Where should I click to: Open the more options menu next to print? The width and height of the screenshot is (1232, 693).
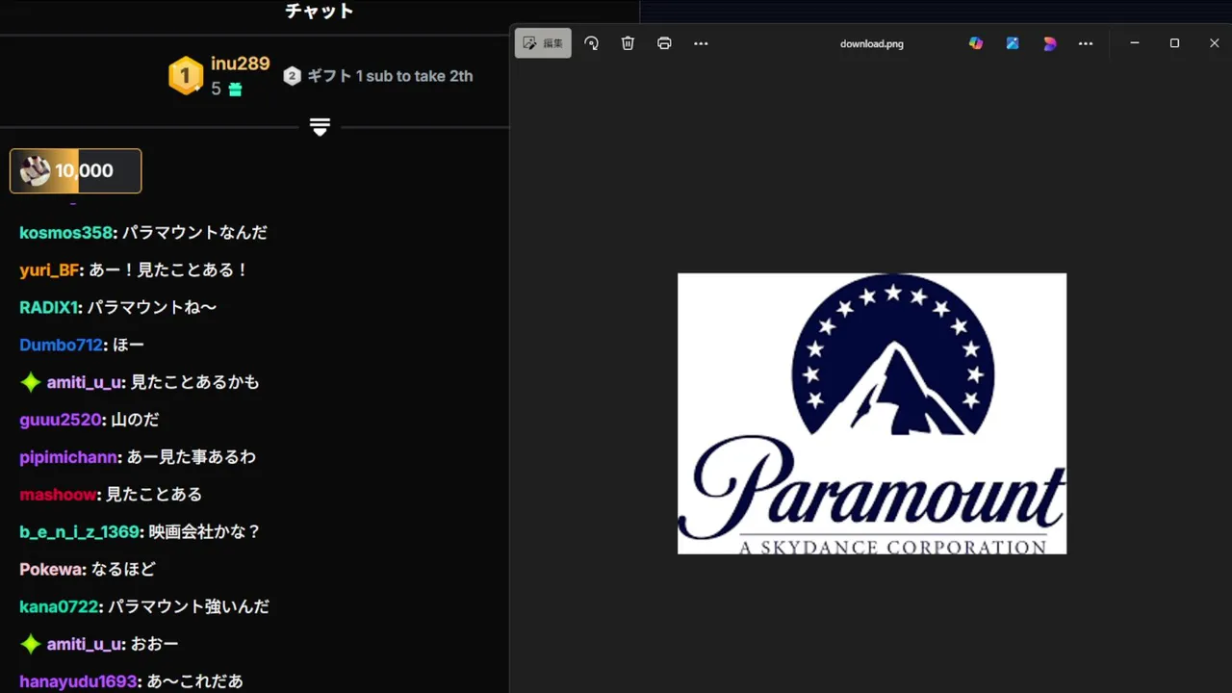(x=701, y=43)
